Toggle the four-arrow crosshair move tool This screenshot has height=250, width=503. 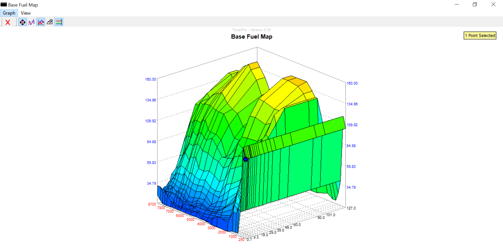click(23, 23)
